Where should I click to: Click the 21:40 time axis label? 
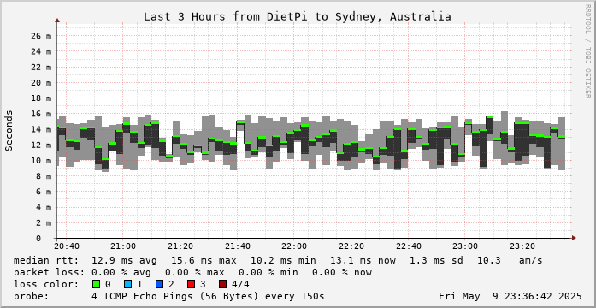click(238, 246)
